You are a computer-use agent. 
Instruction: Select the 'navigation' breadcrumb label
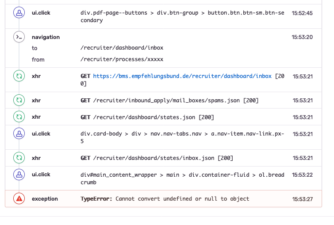coord(46,37)
